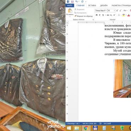Open Google Chrome from the taskbar
The height and width of the screenshot is (131, 131).
[86, 128]
